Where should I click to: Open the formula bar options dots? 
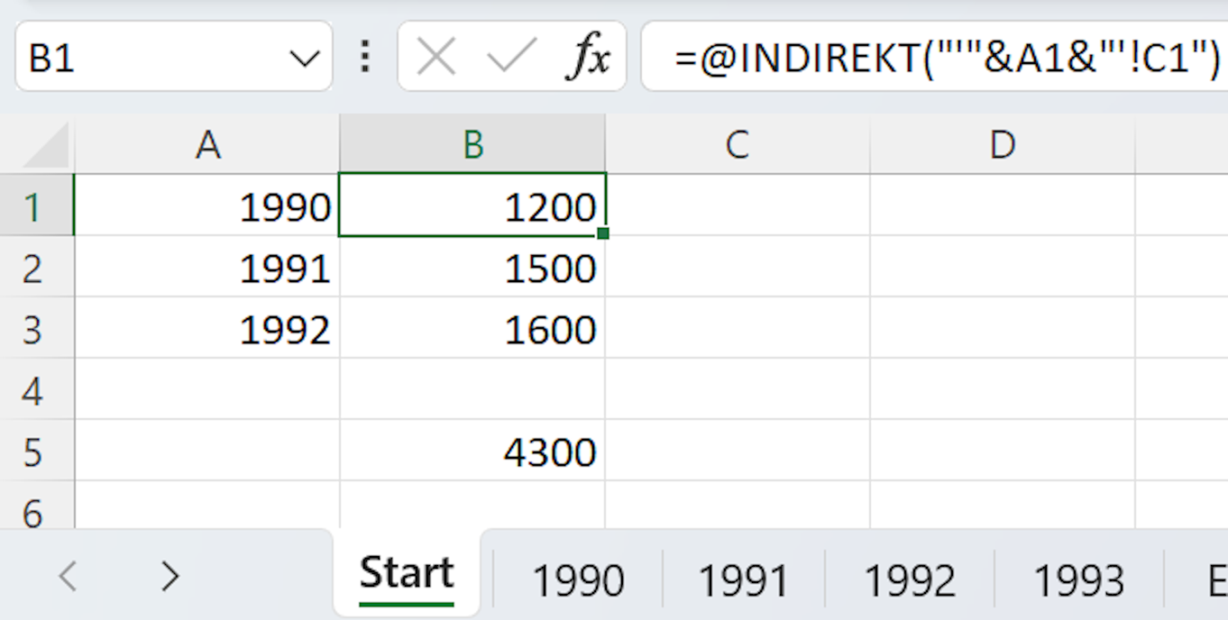pyautogui.click(x=365, y=57)
